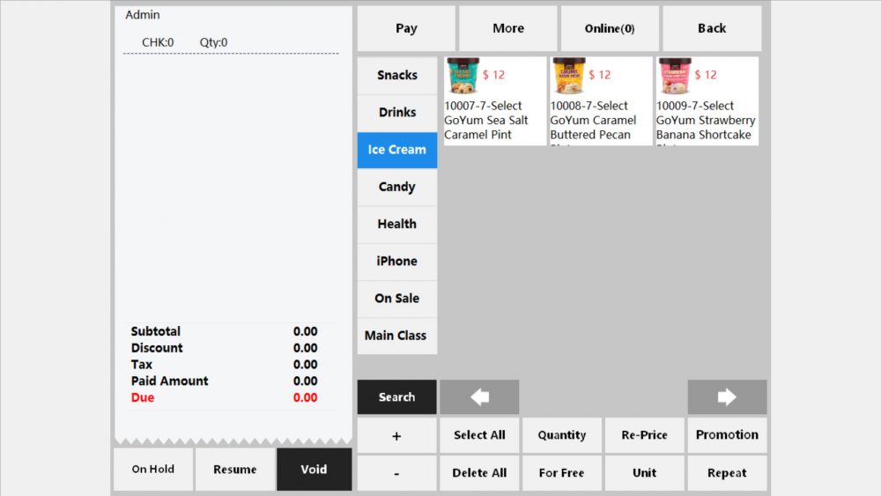Go to Main Class category
Viewport: 881px width, 496px height.
396,336
